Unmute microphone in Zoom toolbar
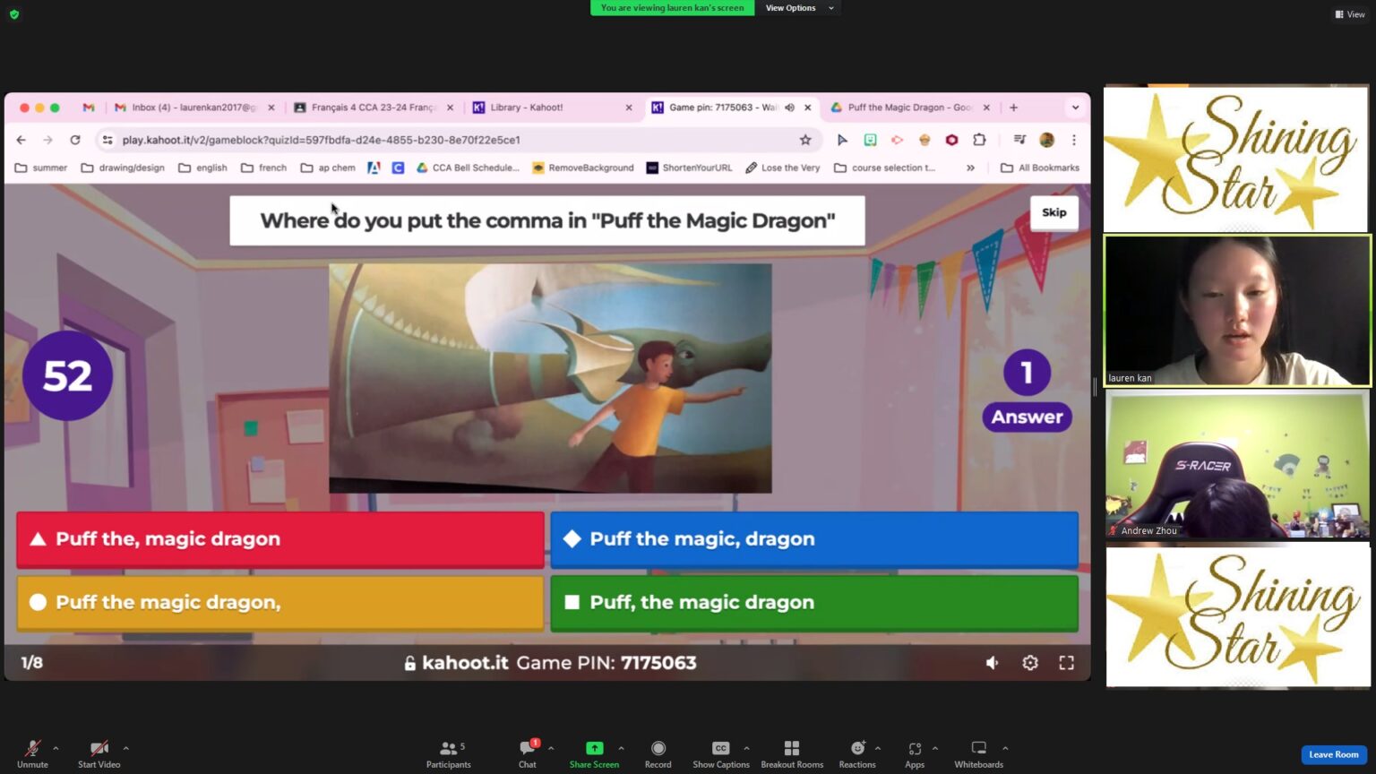Image resolution: width=1376 pixels, height=774 pixels. coord(32,754)
